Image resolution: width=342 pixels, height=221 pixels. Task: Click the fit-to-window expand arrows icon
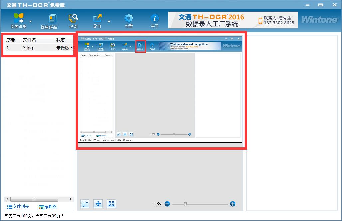(111, 204)
